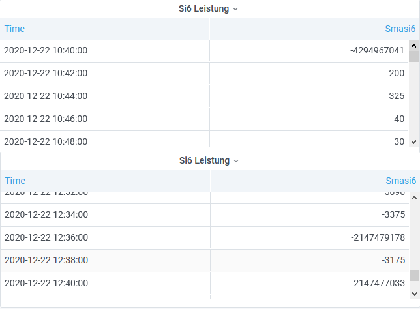Sort bottom table by Smasi6 column

click(400, 181)
